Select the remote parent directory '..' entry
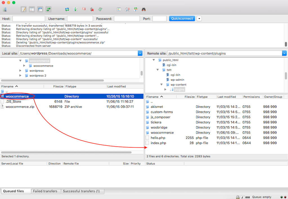The width and height of the screenshot is (288, 199). [x=216, y=101]
